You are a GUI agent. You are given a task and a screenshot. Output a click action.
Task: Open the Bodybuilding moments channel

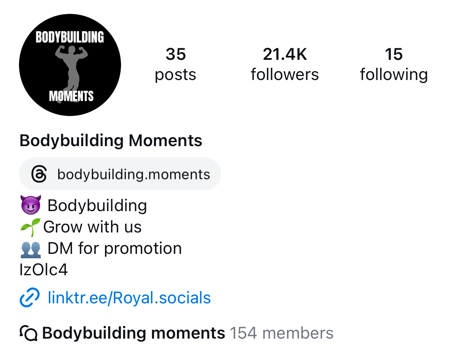point(133,333)
